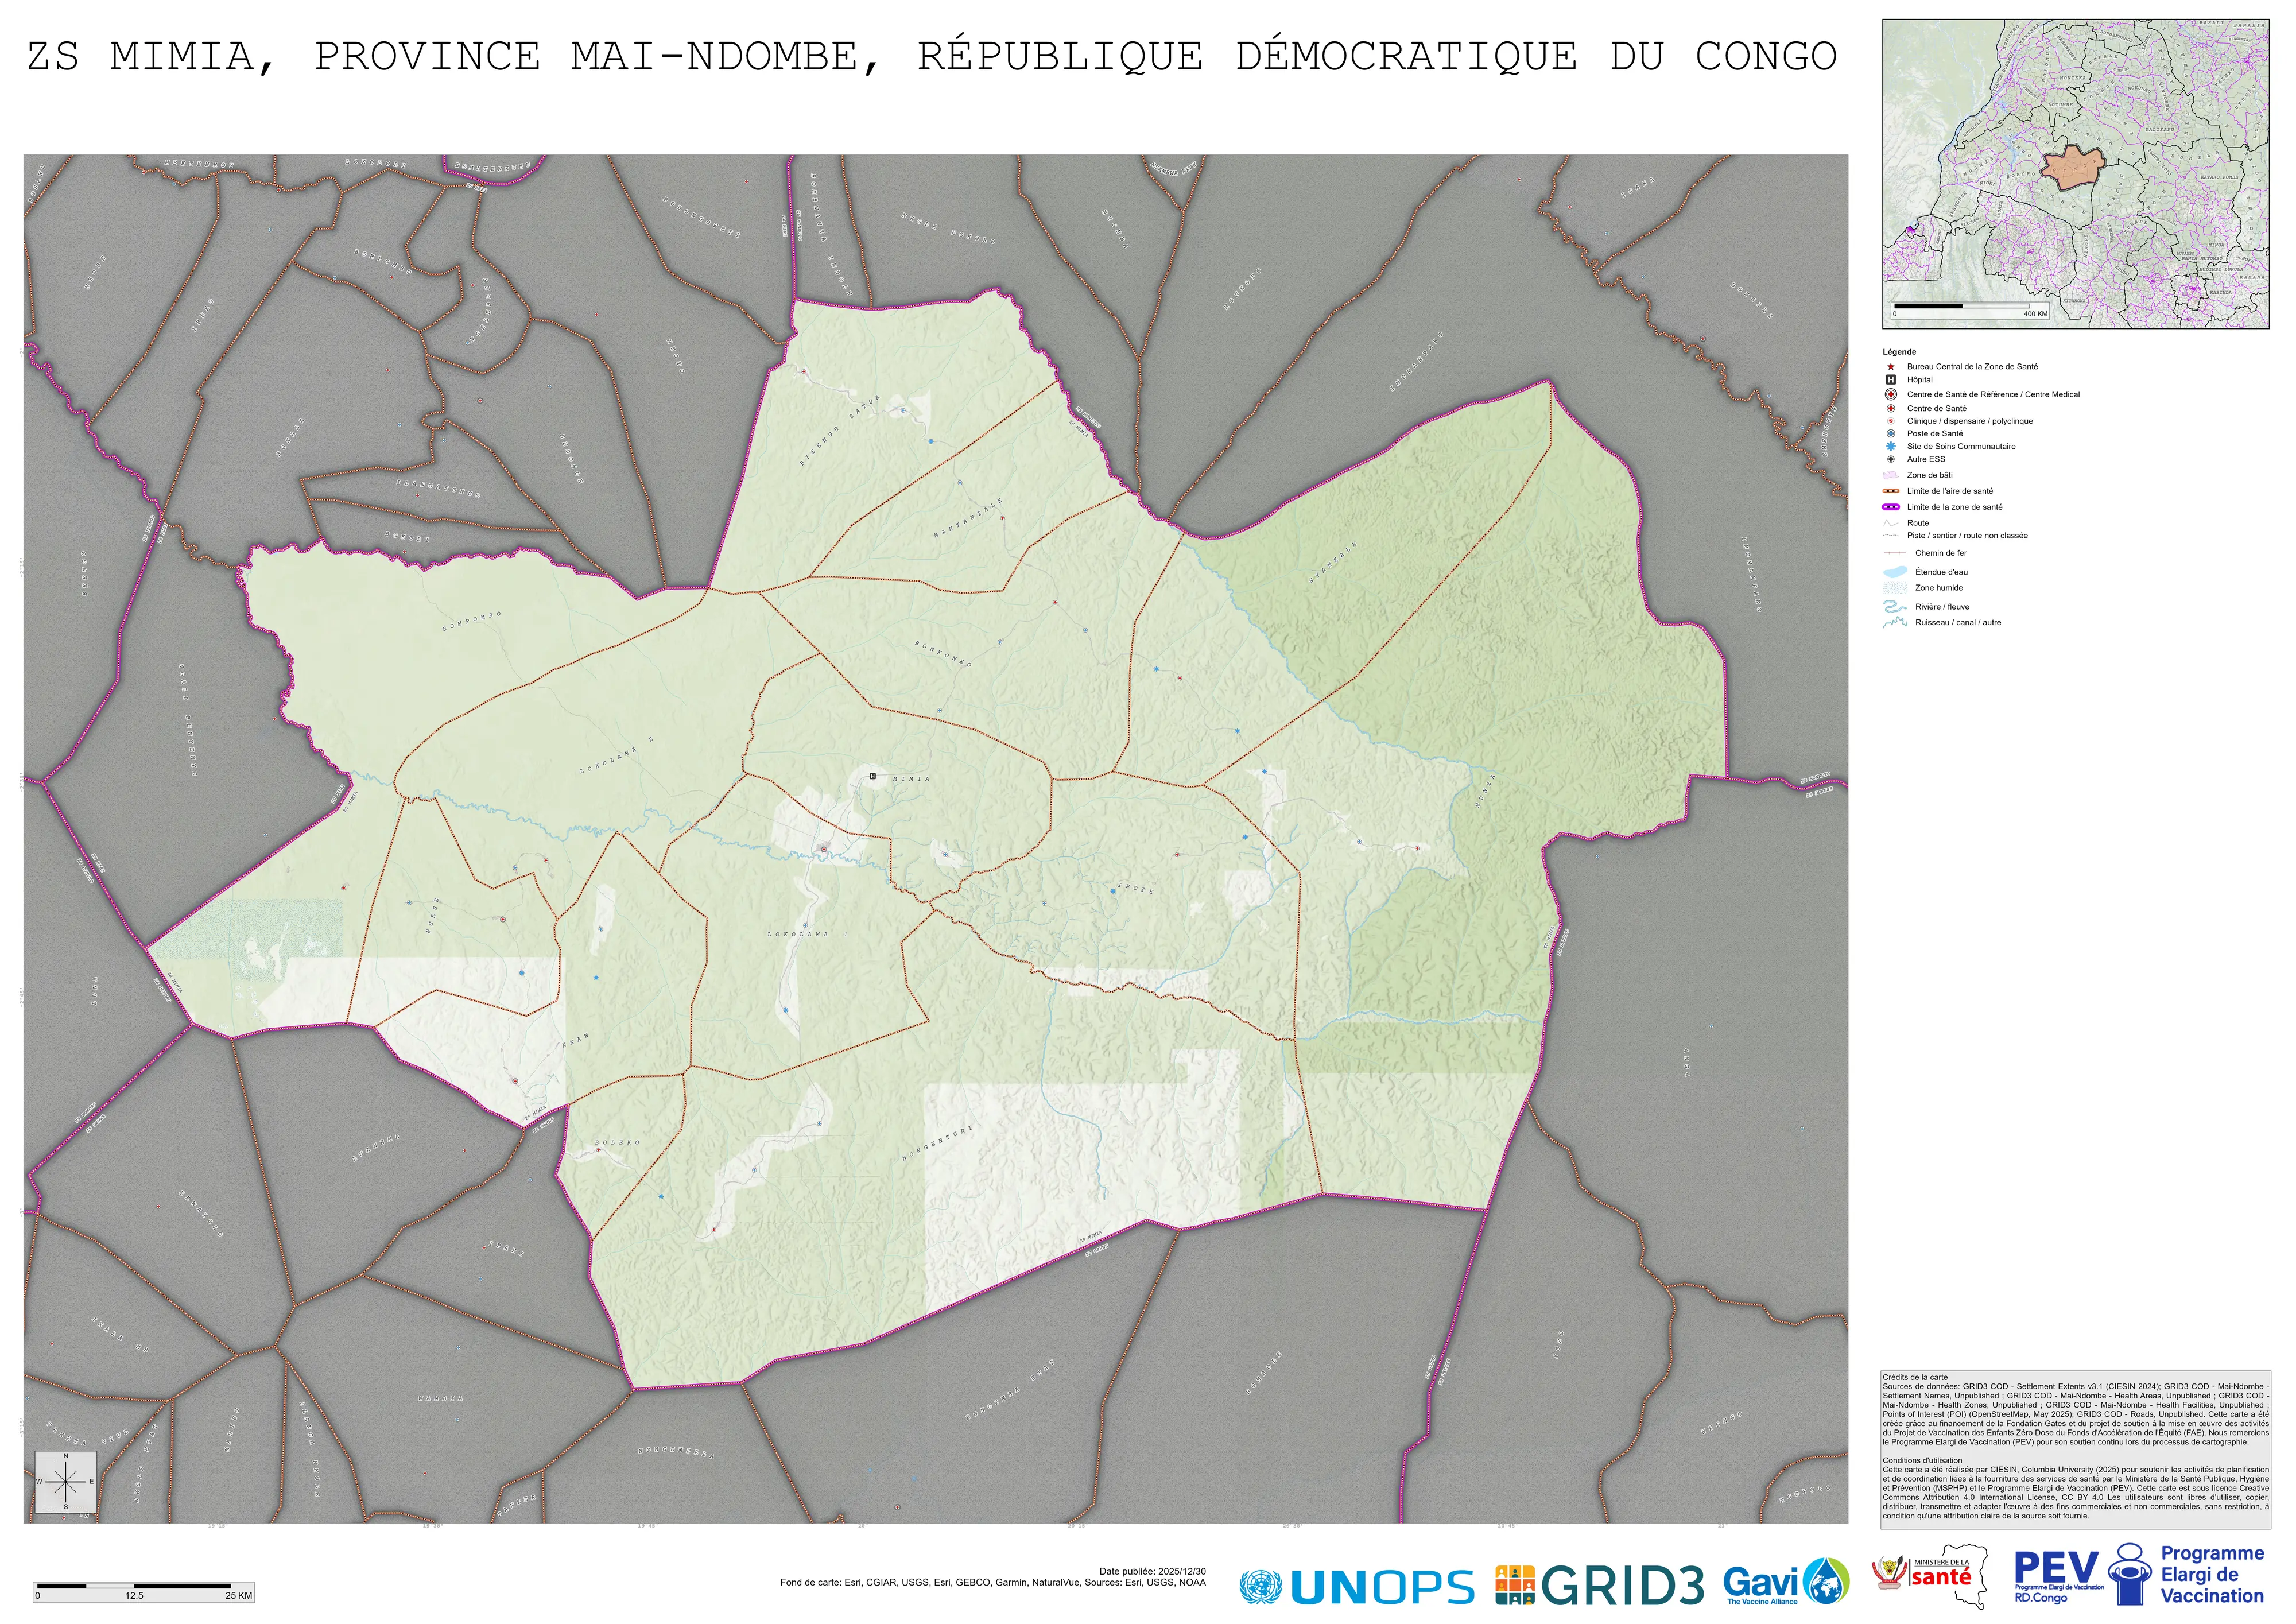
Task: Click the BOMPOMBO health area label
Action: pos(472,621)
